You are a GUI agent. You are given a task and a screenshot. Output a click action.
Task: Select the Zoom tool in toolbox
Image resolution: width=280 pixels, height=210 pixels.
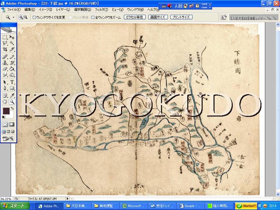12,102
